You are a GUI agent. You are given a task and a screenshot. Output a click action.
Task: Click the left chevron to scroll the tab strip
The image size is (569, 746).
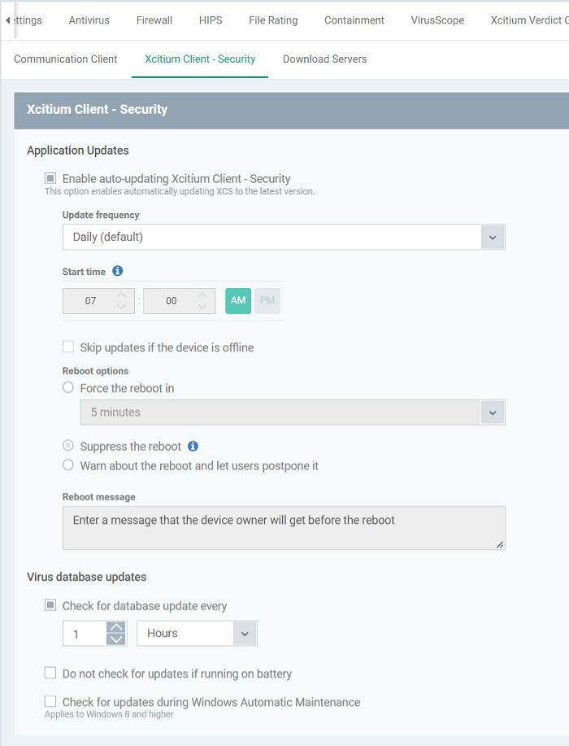point(7,20)
